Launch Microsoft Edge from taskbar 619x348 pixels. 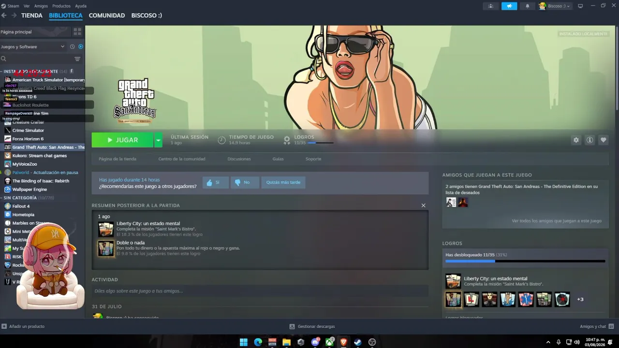click(x=258, y=342)
